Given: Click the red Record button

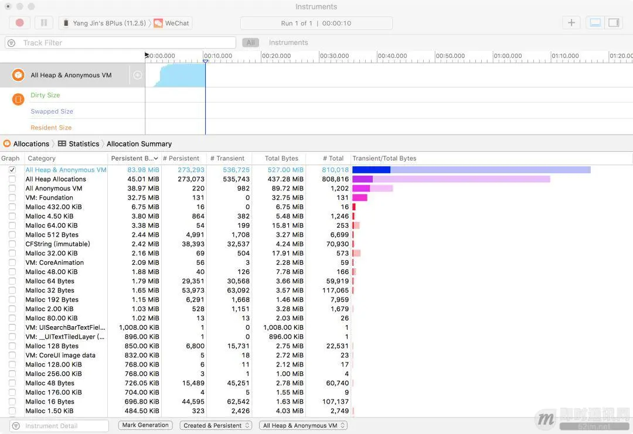Looking at the screenshot, I should click(19, 22).
